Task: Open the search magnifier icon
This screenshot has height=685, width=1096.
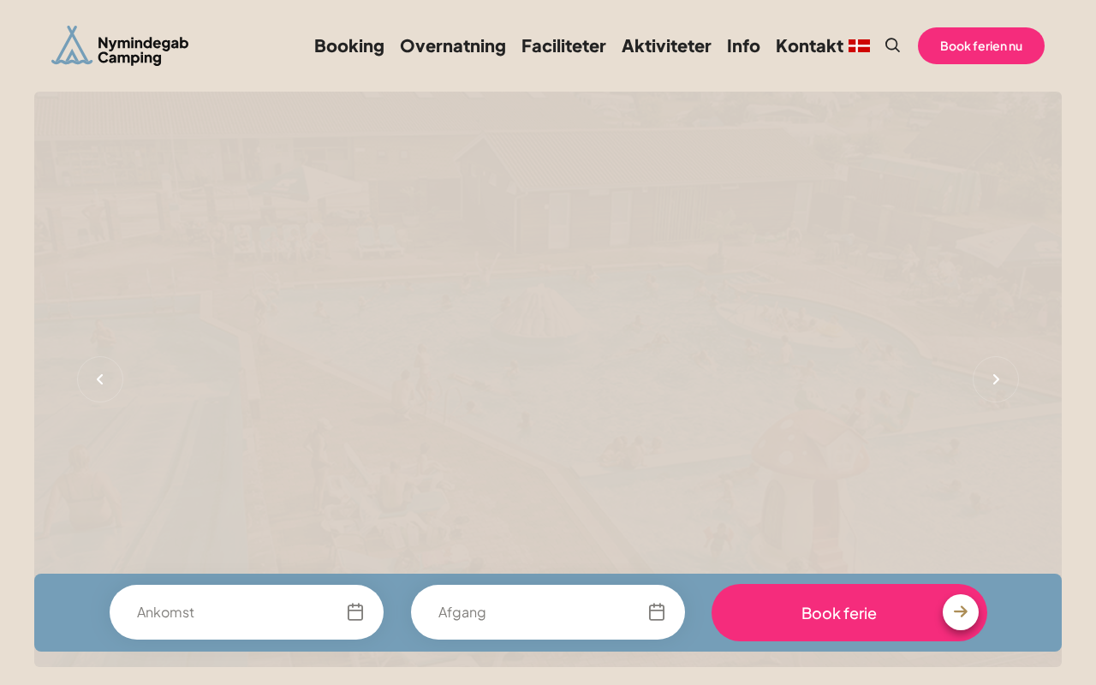Action: click(x=892, y=45)
